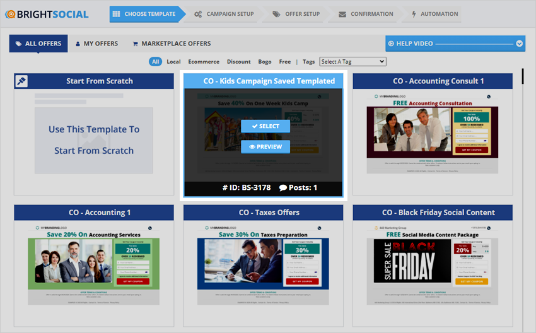
Task: Filter offers by Bogo
Action: click(x=265, y=62)
